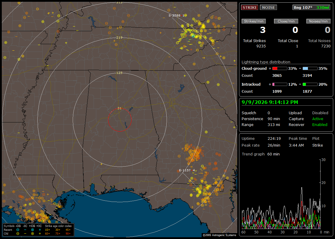Click the Old +CG symbol in legend
This screenshot has width=335, height=239.
pyautogui.click(x=32, y=234)
